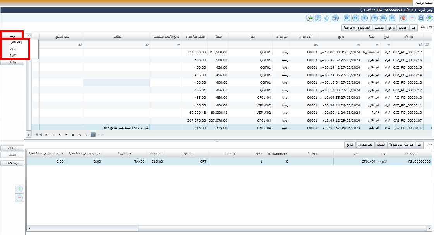The image size is (434, 235).
Task: Open the إعدادات button in lower side panel
Action: point(13,148)
